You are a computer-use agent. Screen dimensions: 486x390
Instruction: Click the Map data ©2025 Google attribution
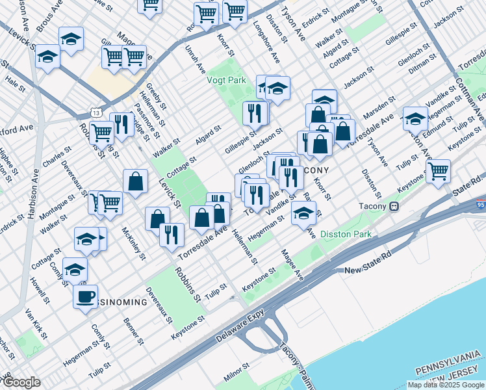coord(446,385)
